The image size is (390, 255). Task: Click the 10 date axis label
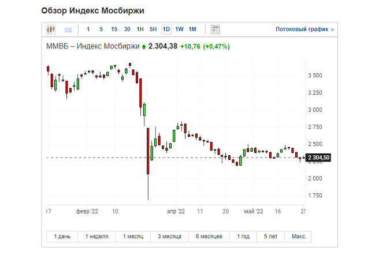[115, 212]
